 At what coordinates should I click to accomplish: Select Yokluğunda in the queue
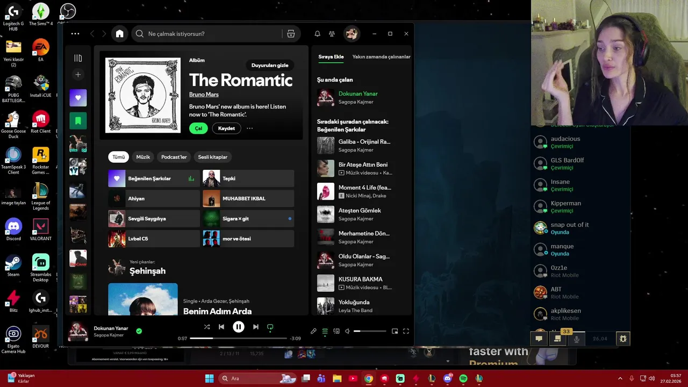pos(361,306)
